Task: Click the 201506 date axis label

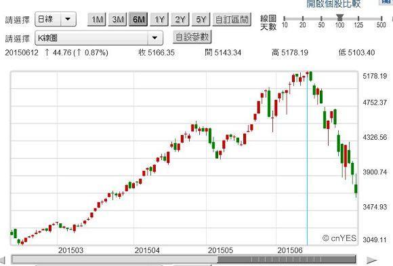Action: pyautogui.click(x=290, y=250)
